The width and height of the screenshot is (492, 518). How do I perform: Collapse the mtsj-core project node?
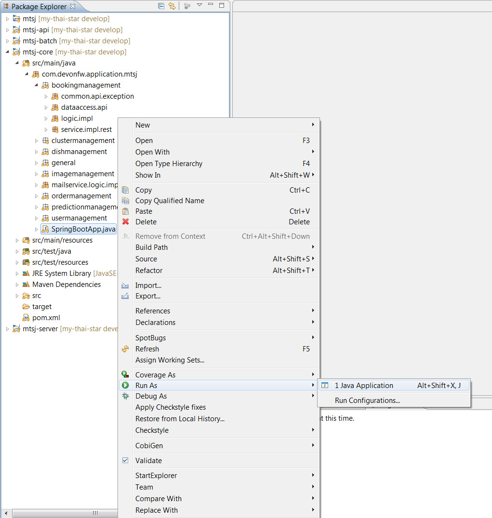pos(7,52)
